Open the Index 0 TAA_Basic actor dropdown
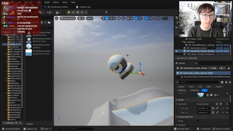 203,108
